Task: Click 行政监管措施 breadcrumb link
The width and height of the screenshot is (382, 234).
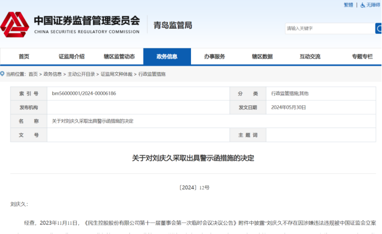Action: [152, 74]
